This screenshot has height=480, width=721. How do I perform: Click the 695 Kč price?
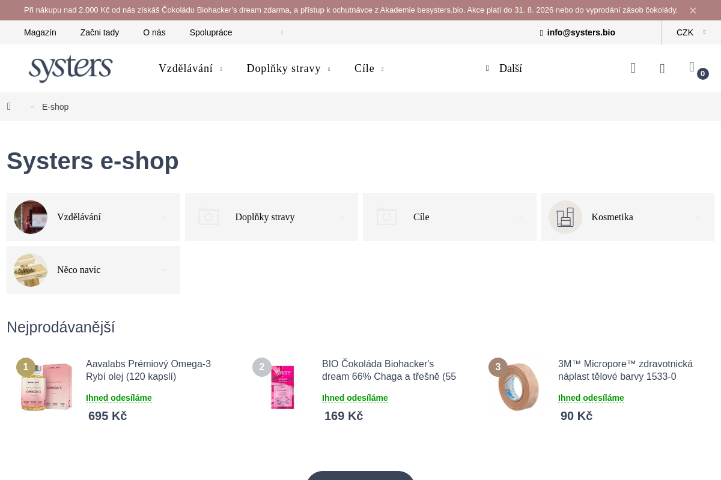[x=108, y=416]
